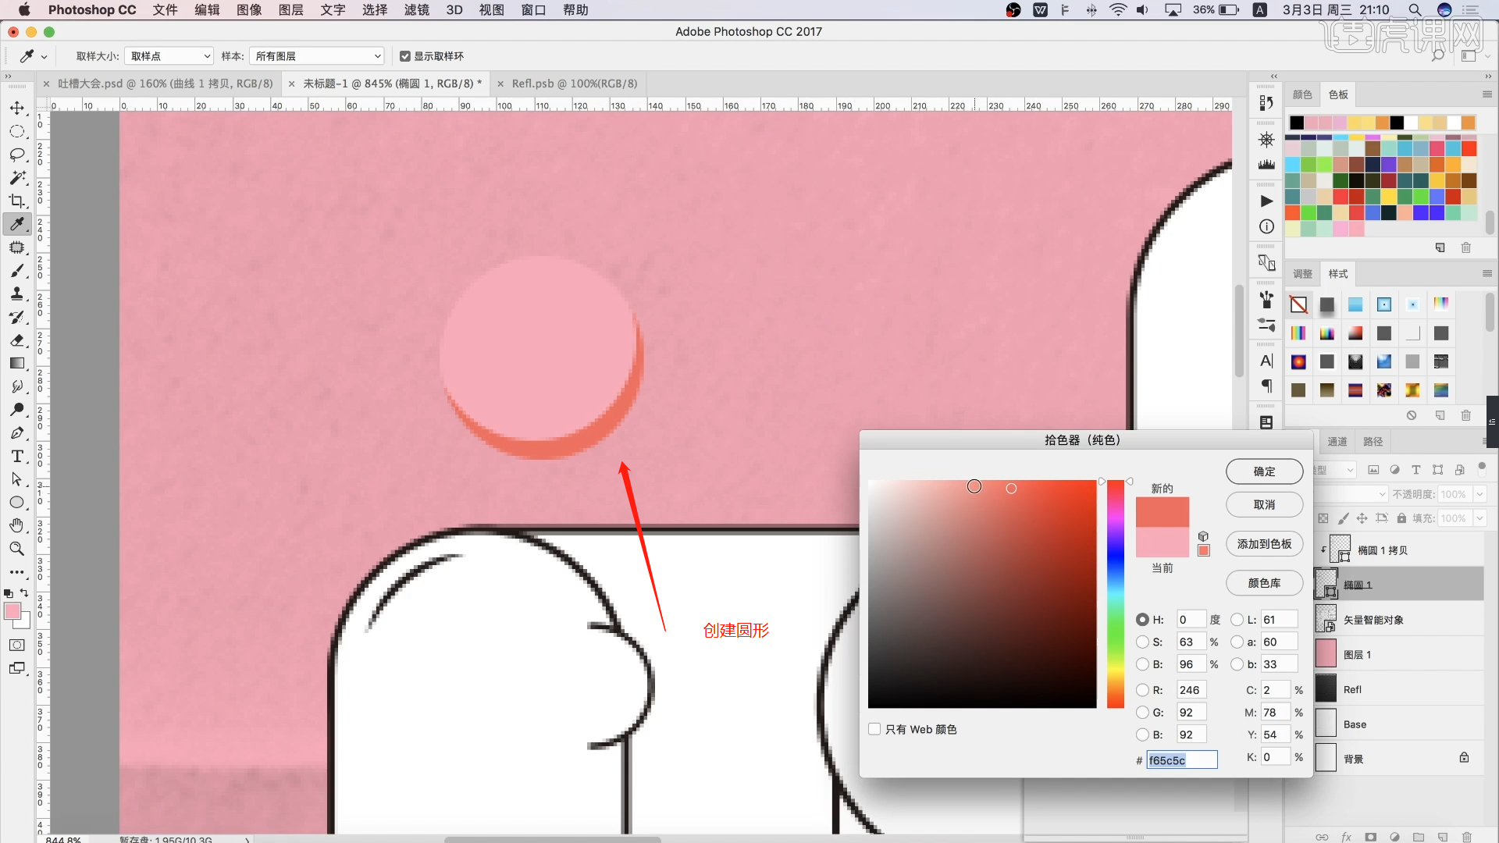Select the Hand tool
This screenshot has width=1499, height=843.
point(17,525)
